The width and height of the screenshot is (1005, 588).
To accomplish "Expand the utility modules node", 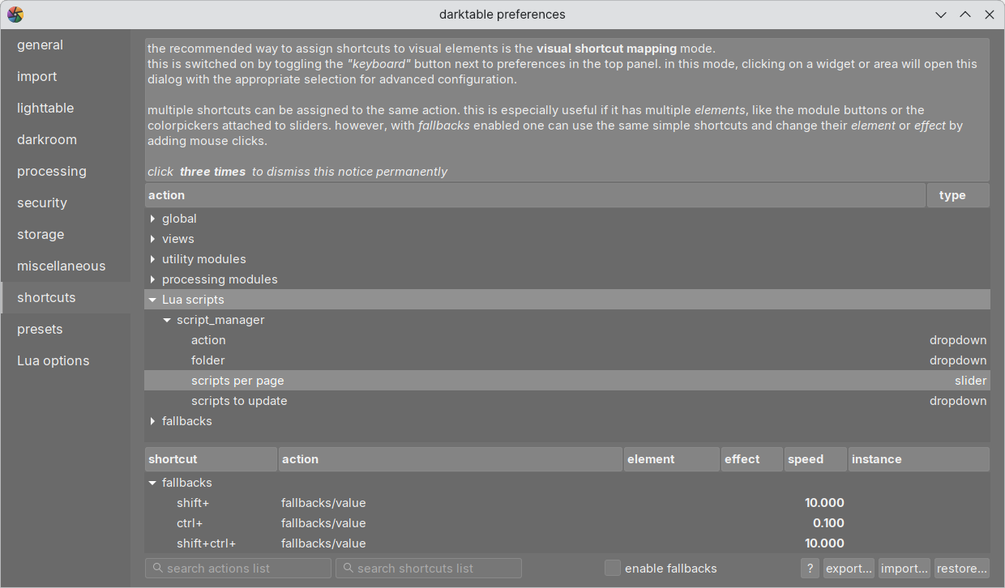I will (152, 259).
